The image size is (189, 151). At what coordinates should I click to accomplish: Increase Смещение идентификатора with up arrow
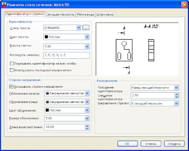coord(177,94)
